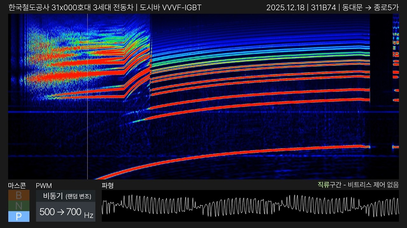Image resolution: width=407 pixels, height=228 pixels.
Task: Select the B brake notch indicator
Action: coord(19,195)
